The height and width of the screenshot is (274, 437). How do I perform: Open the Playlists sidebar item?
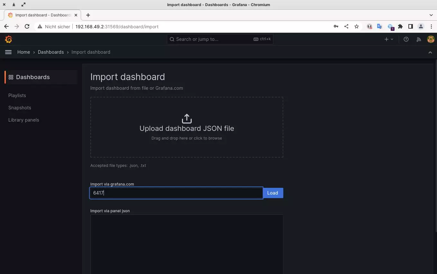(17, 96)
